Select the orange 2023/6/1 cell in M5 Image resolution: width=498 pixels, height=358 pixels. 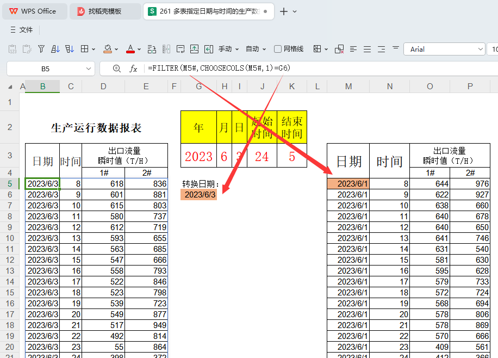[x=348, y=184]
